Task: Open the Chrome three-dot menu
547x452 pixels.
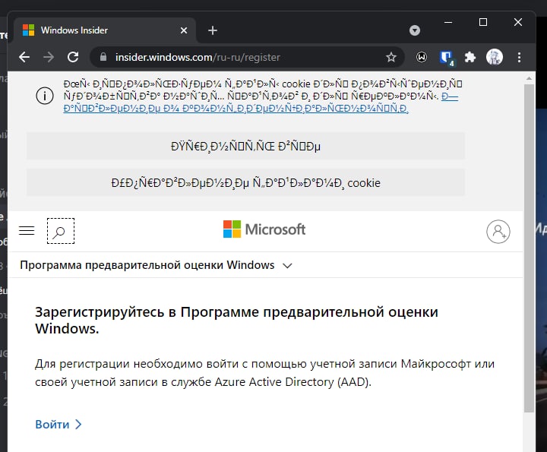Action: click(x=519, y=57)
